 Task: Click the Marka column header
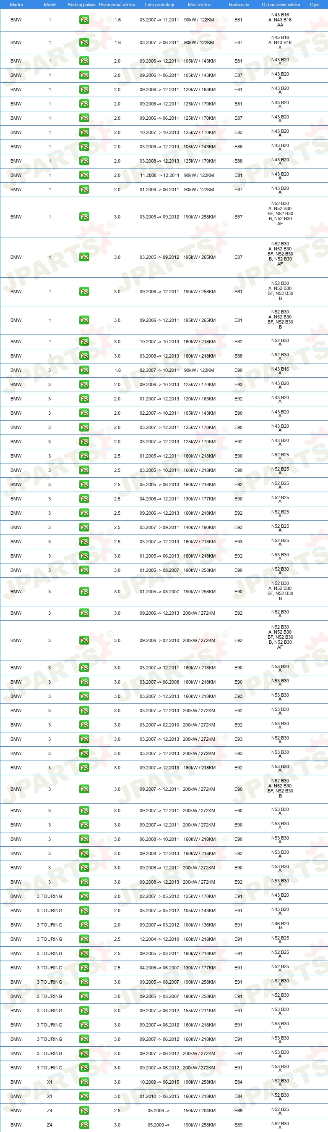pos(16,5)
